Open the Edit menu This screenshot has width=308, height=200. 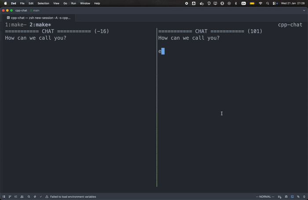(x=31, y=4)
